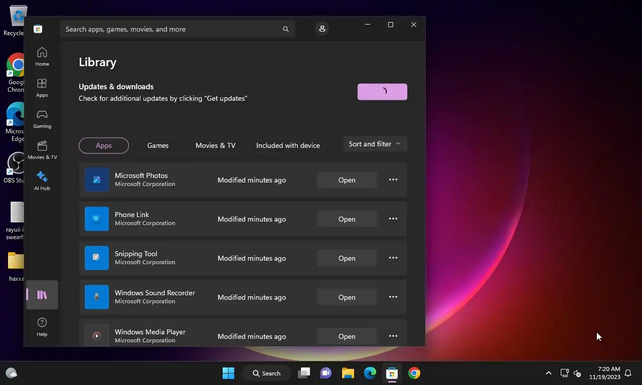642x385 pixels.
Task: Go to Home in Store sidebar
Action: [42, 57]
